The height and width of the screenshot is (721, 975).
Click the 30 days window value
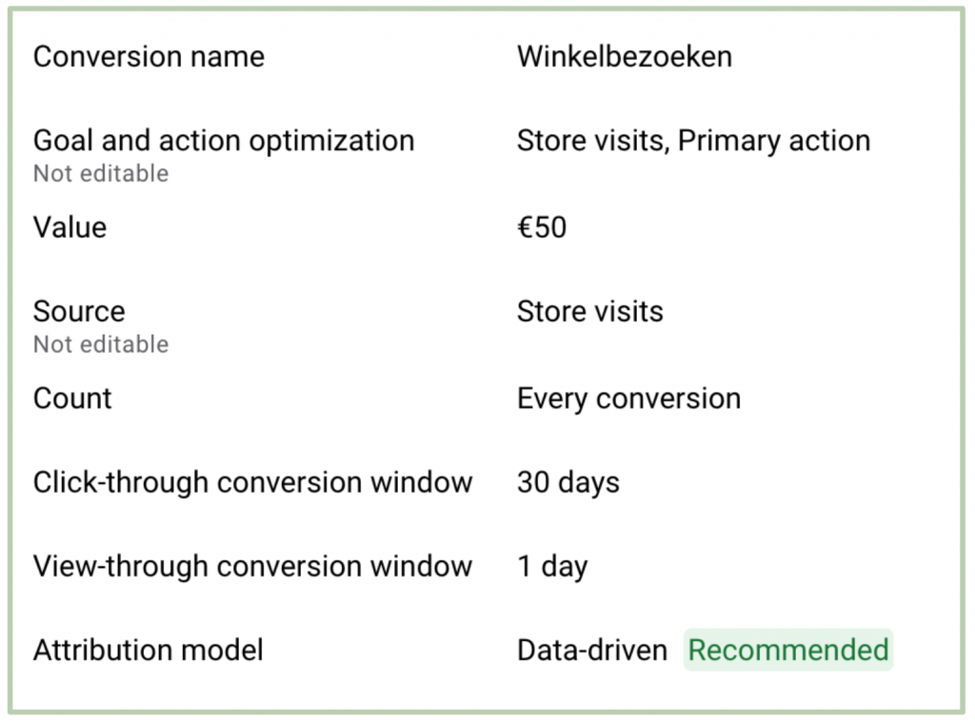click(x=568, y=482)
